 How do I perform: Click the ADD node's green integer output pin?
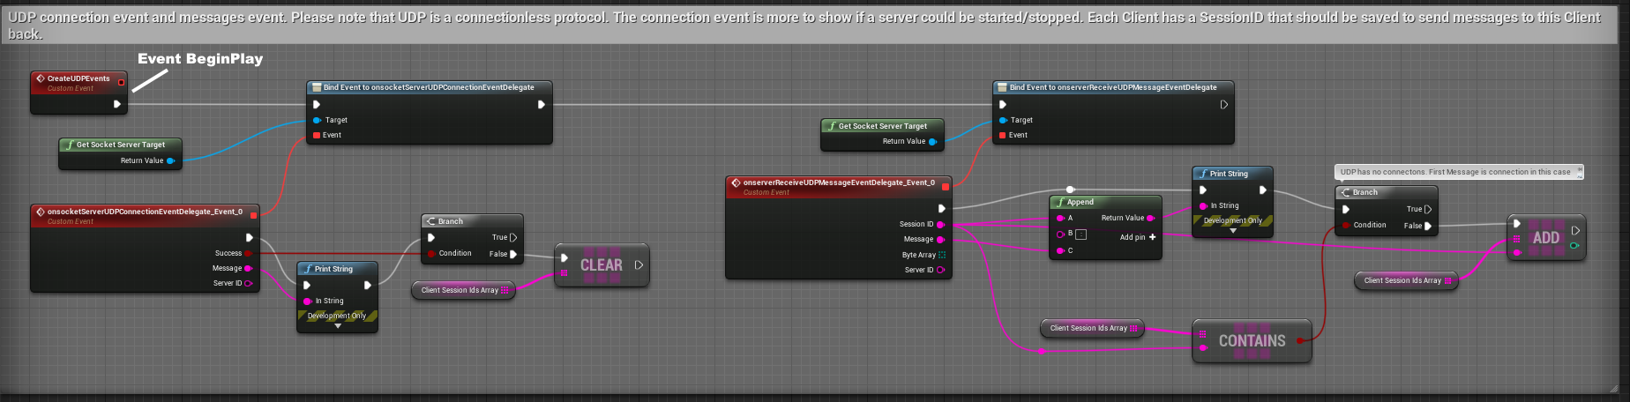click(1574, 246)
